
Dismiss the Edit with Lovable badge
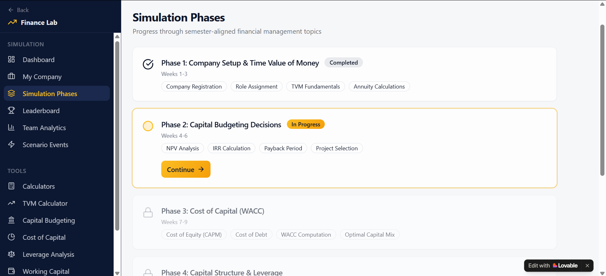(x=587, y=266)
